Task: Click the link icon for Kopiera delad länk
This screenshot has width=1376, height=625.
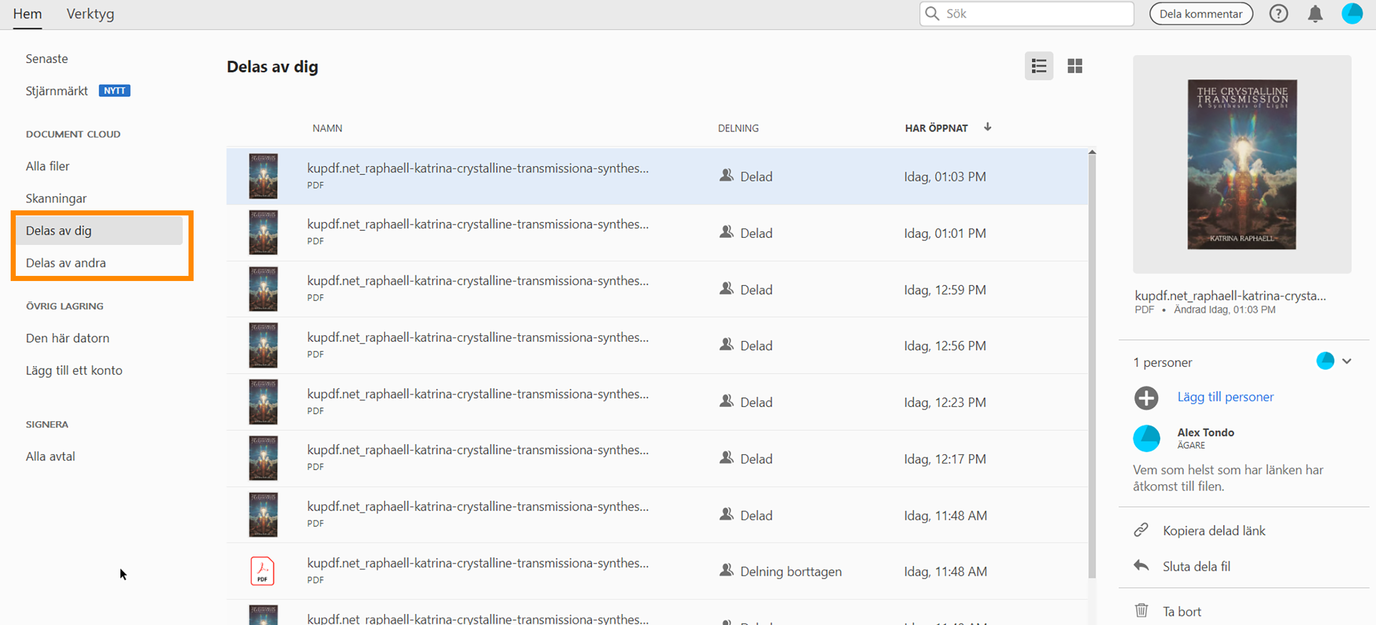Action: click(1141, 530)
